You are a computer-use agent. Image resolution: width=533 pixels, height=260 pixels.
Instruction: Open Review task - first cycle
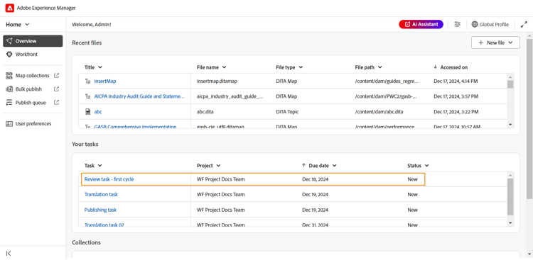pos(109,179)
